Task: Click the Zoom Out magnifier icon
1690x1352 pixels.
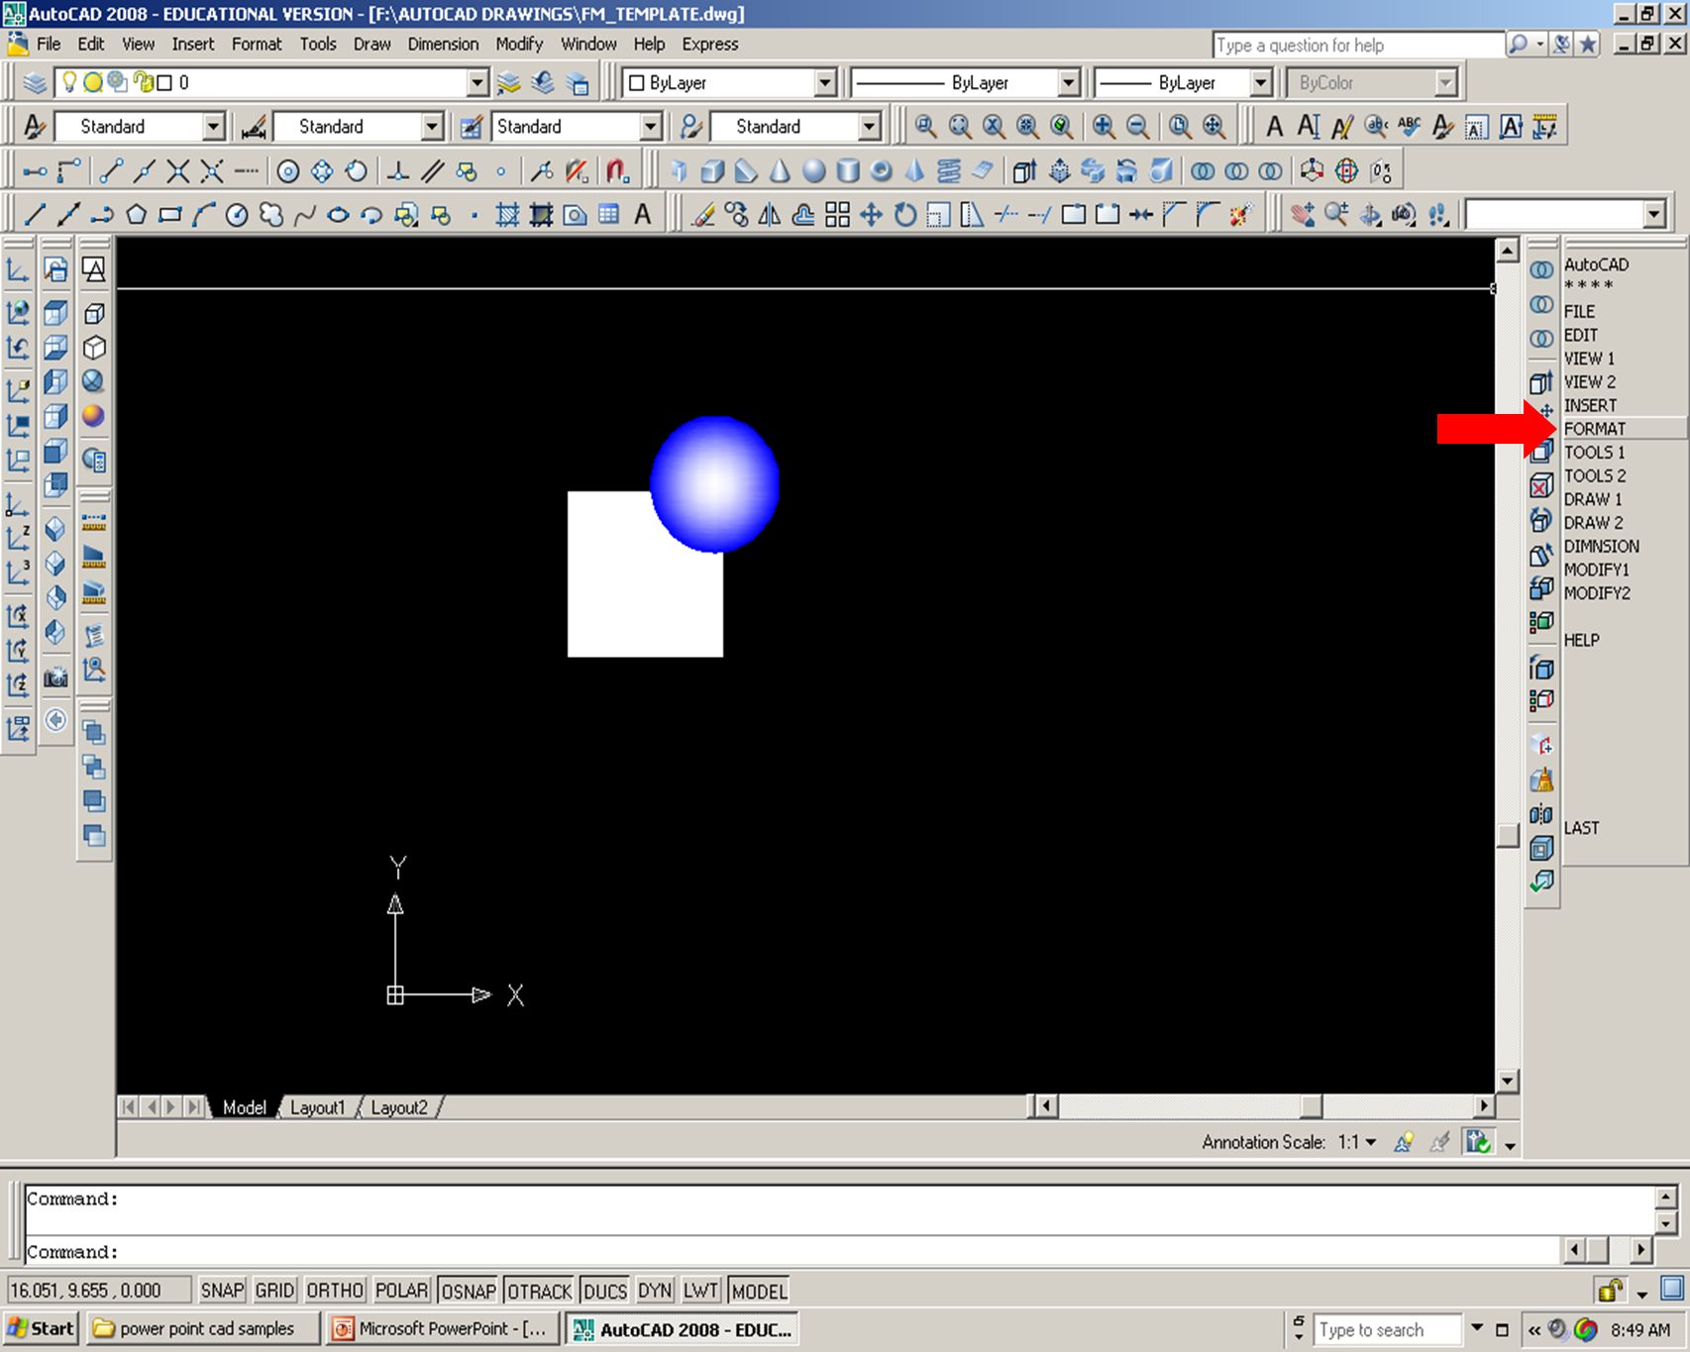Action: (x=1138, y=126)
